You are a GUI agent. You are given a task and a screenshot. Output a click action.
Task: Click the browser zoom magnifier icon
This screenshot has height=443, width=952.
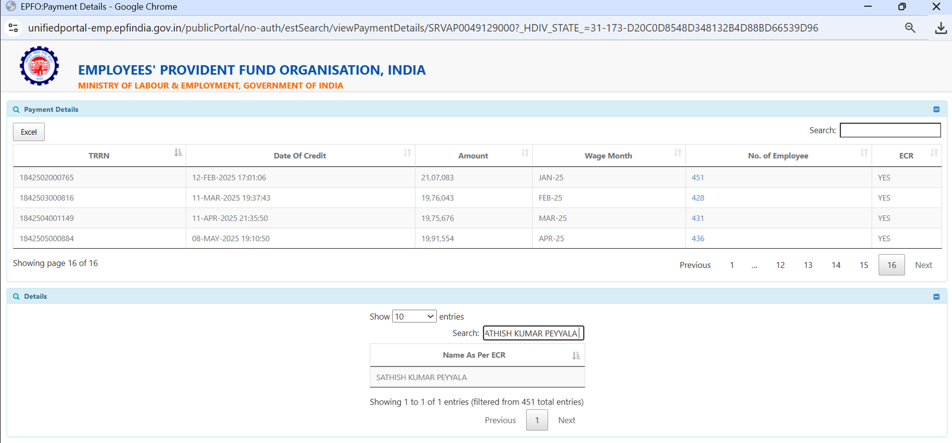pos(910,28)
